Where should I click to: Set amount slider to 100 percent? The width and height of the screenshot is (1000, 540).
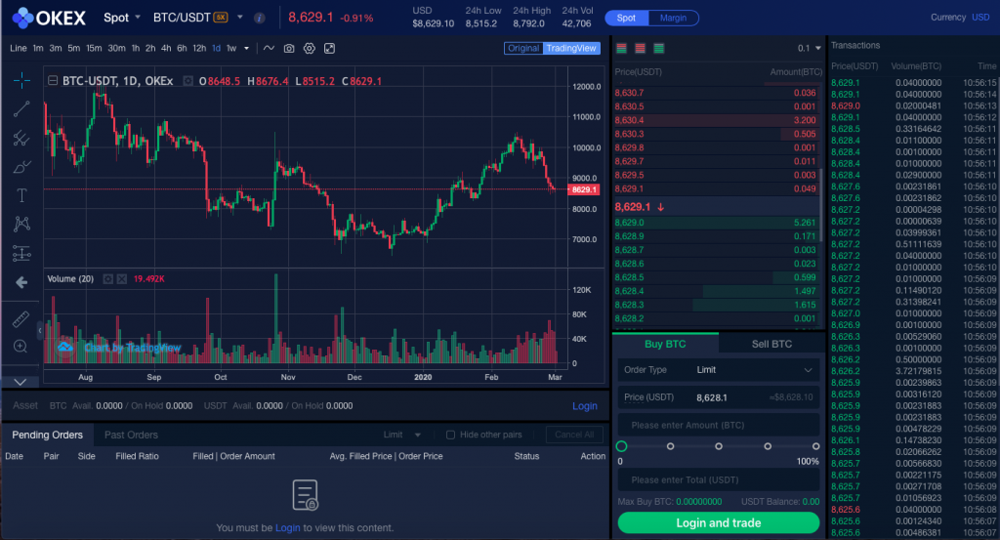[815, 446]
